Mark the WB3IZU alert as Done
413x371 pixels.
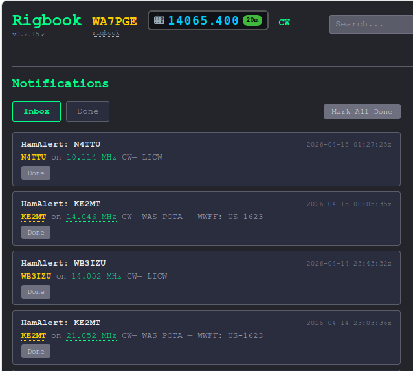36,292
